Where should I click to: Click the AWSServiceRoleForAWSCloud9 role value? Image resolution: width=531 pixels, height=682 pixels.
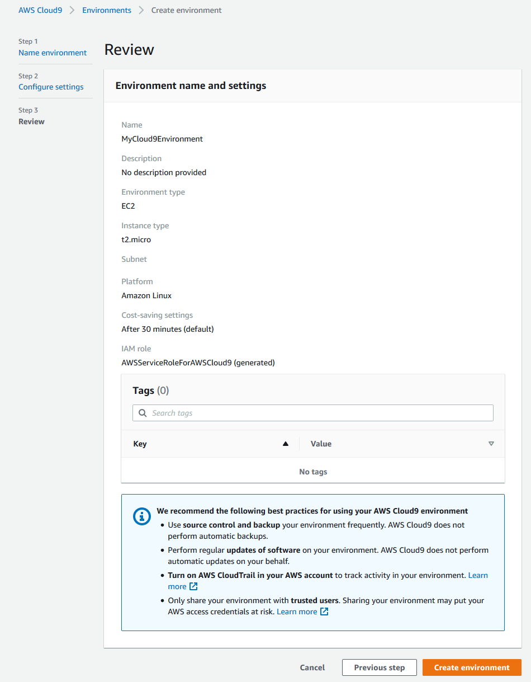point(198,363)
